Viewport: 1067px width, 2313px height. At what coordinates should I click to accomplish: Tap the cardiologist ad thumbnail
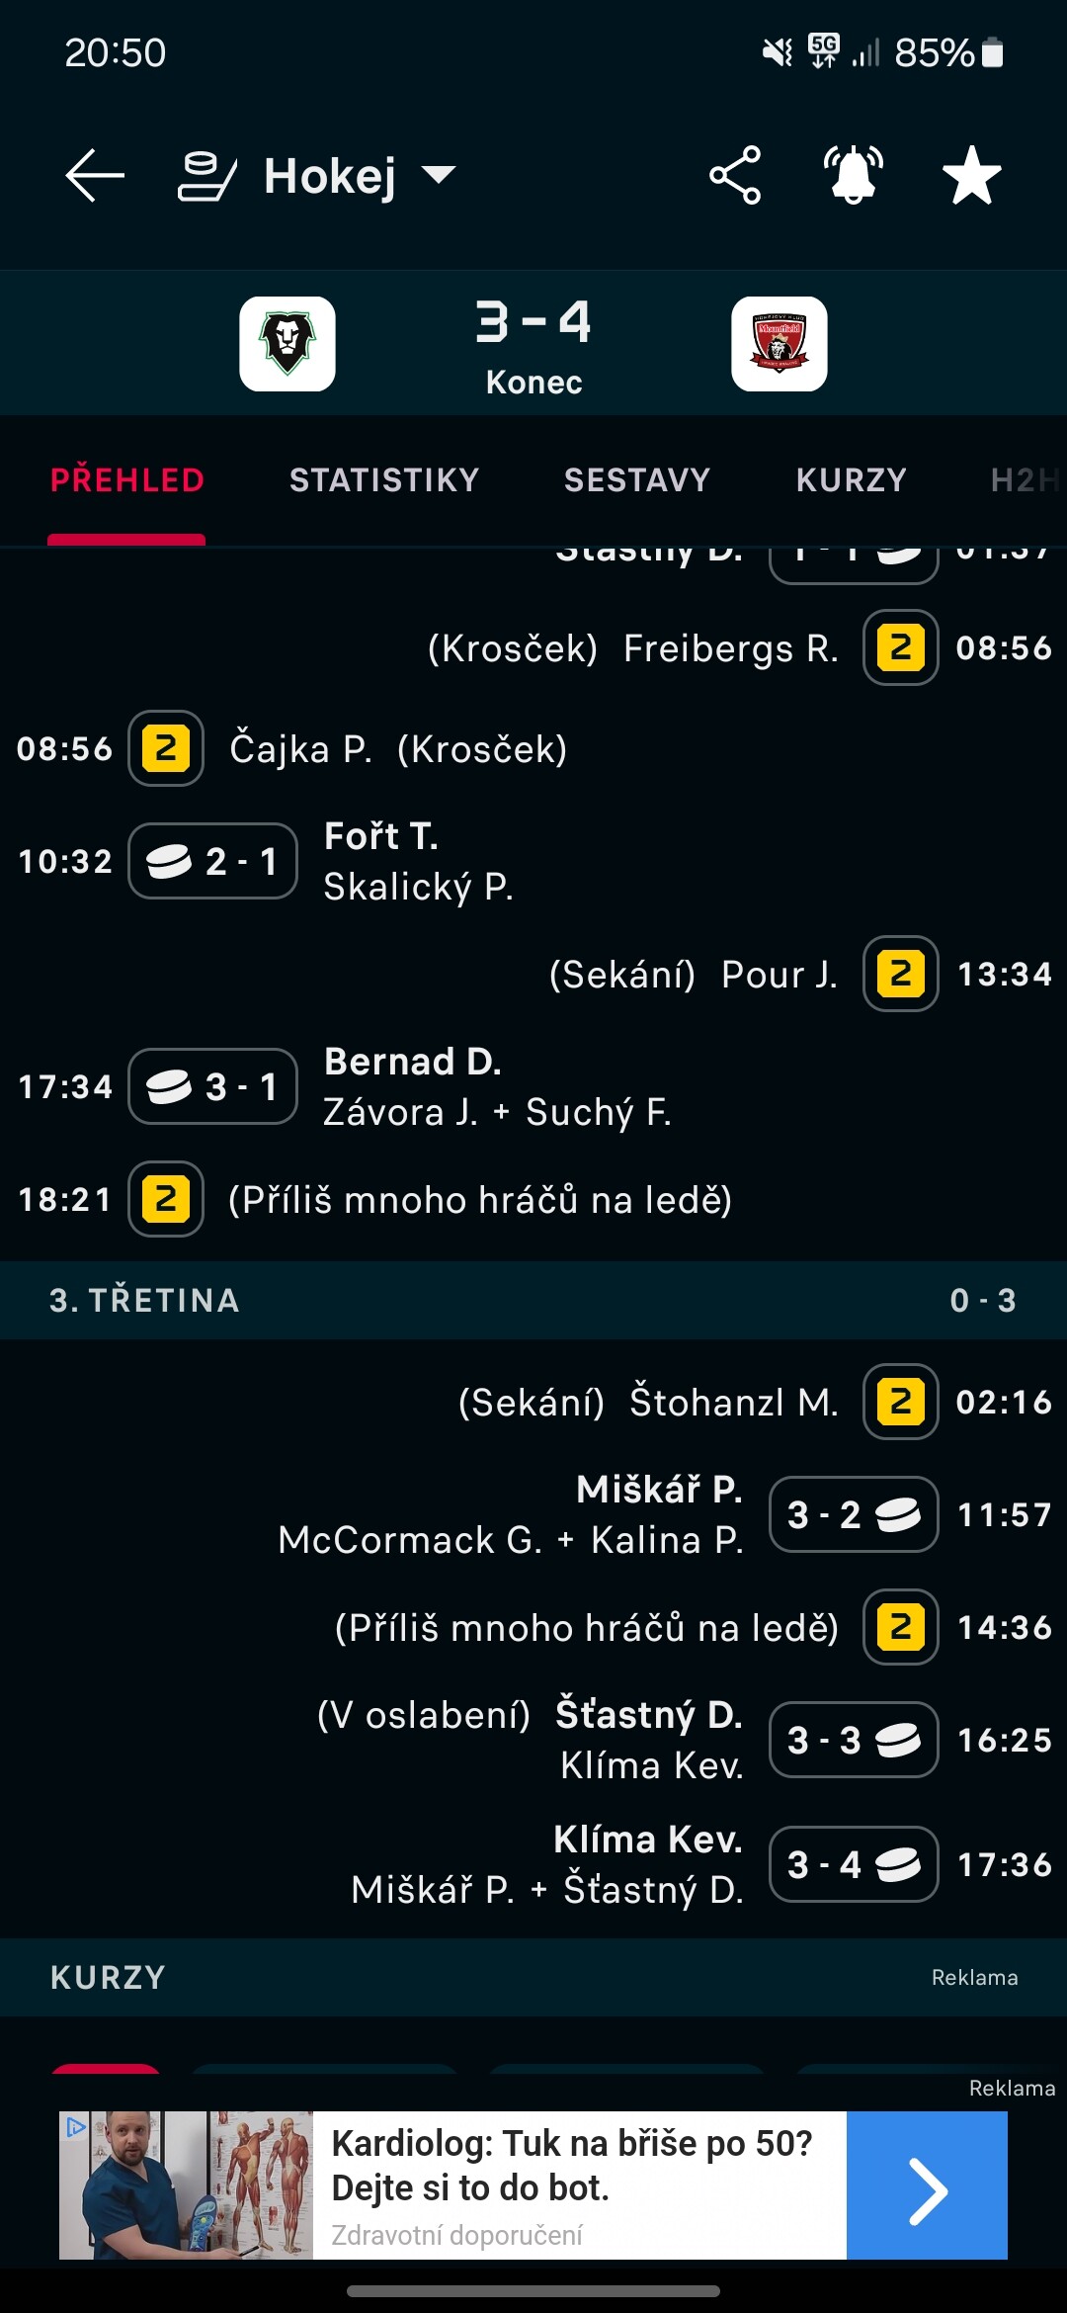pyautogui.click(x=186, y=2185)
